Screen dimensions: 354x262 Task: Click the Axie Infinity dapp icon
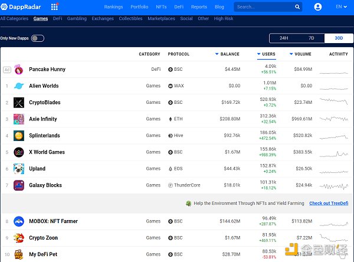pyautogui.click(x=18, y=119)
